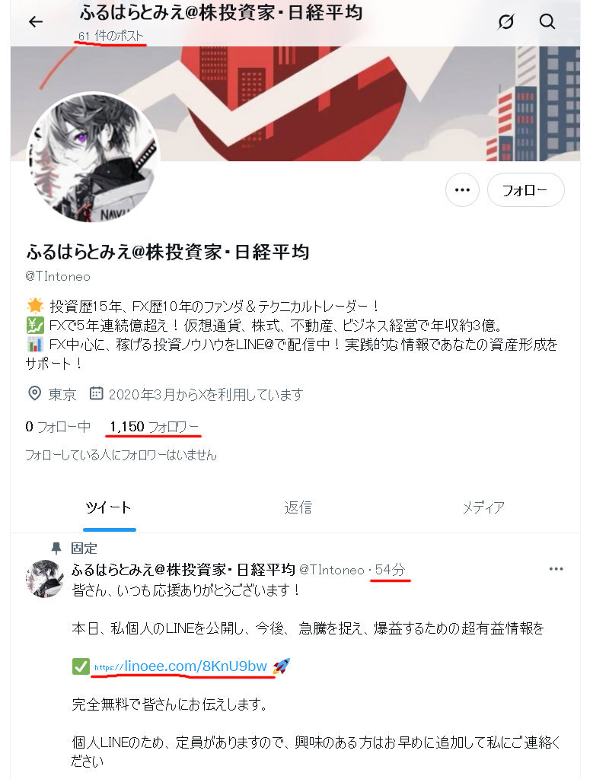Click the slashed circle icon in header
This screenshot has width=609, height=779.
[x=505, y=21]
